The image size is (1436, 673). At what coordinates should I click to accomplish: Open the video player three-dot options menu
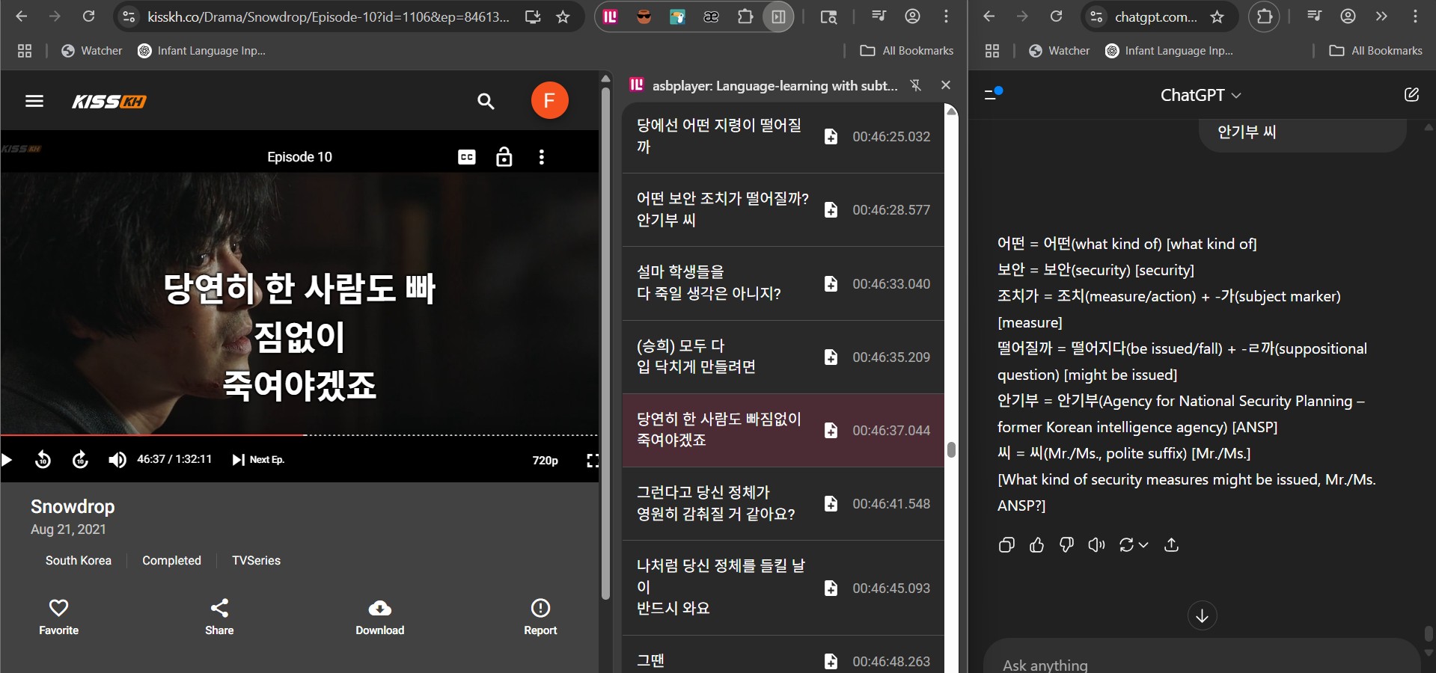click(x=542, y=157)
